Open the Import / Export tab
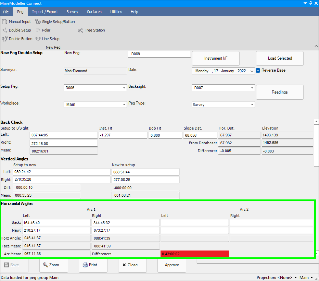 tap(45, 12)
